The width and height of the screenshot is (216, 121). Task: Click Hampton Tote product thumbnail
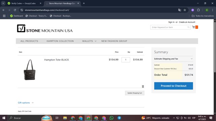point(30,70)
